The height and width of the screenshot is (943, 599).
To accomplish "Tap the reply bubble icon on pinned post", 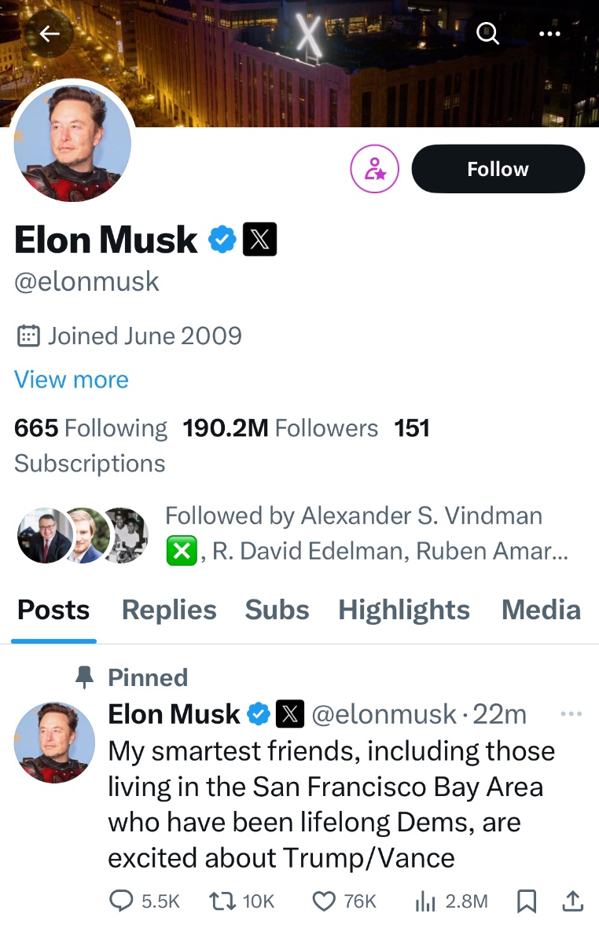I will (x=120, y=901).
